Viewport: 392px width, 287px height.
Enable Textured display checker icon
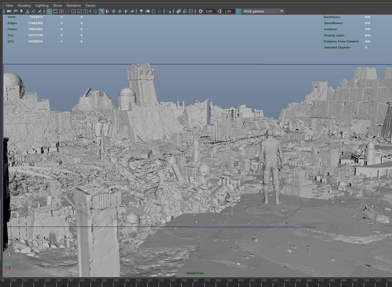click(x=120, y=11)
